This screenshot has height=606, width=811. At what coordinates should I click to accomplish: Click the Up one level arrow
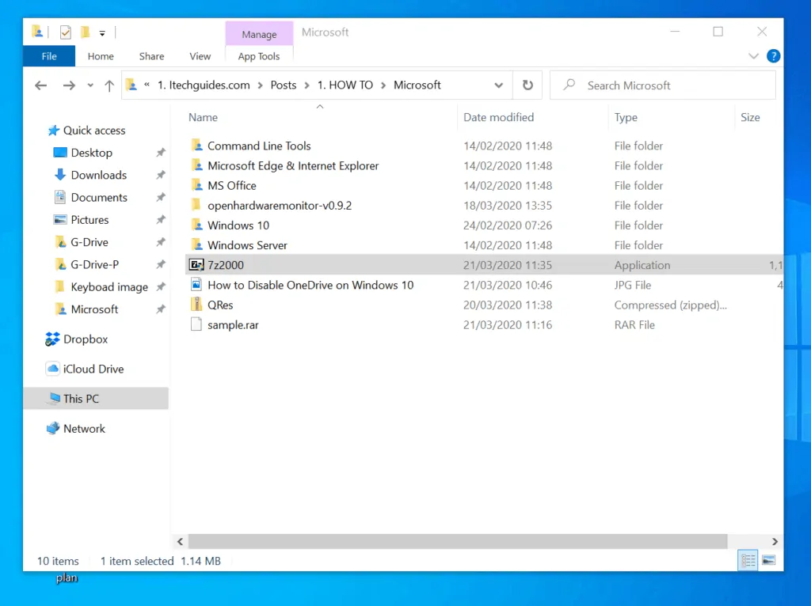109,85
